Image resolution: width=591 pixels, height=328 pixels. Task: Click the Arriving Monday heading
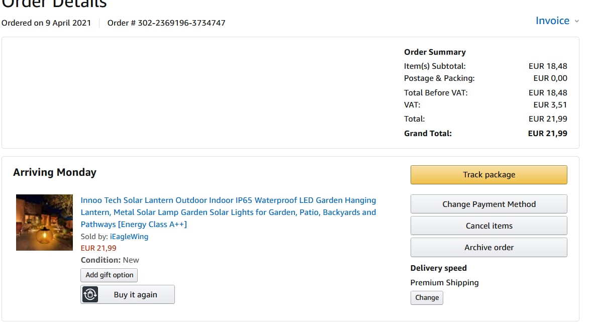(x=55, y=172)
